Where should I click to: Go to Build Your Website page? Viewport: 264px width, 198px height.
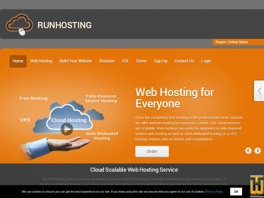[x=76, y=61]
